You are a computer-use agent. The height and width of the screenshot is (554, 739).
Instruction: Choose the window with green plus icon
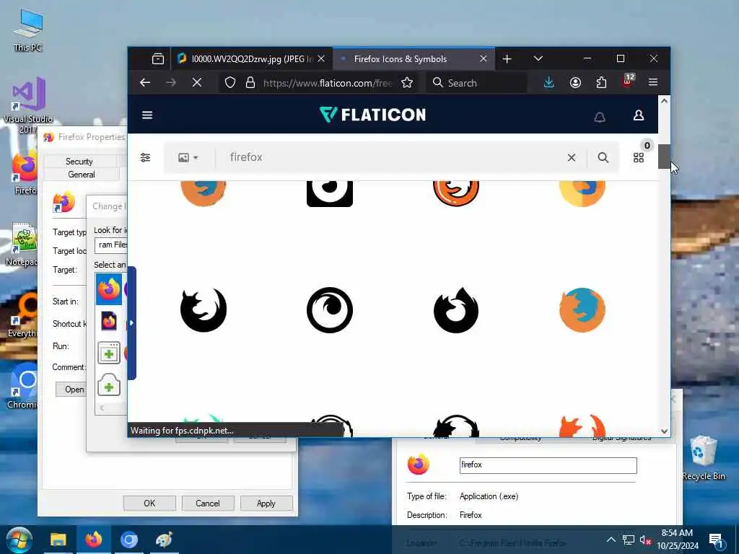click(x=109, y=353)
